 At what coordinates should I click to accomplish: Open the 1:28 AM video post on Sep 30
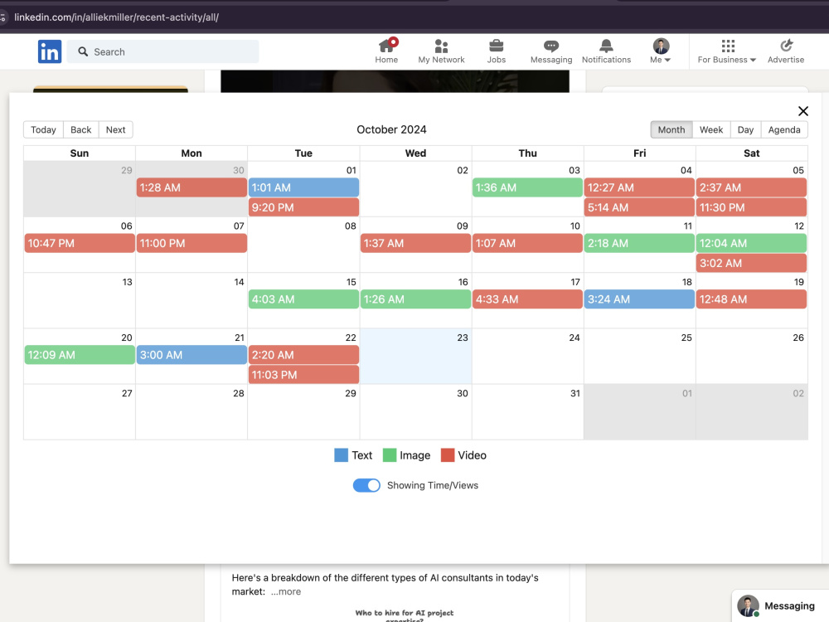191,187
